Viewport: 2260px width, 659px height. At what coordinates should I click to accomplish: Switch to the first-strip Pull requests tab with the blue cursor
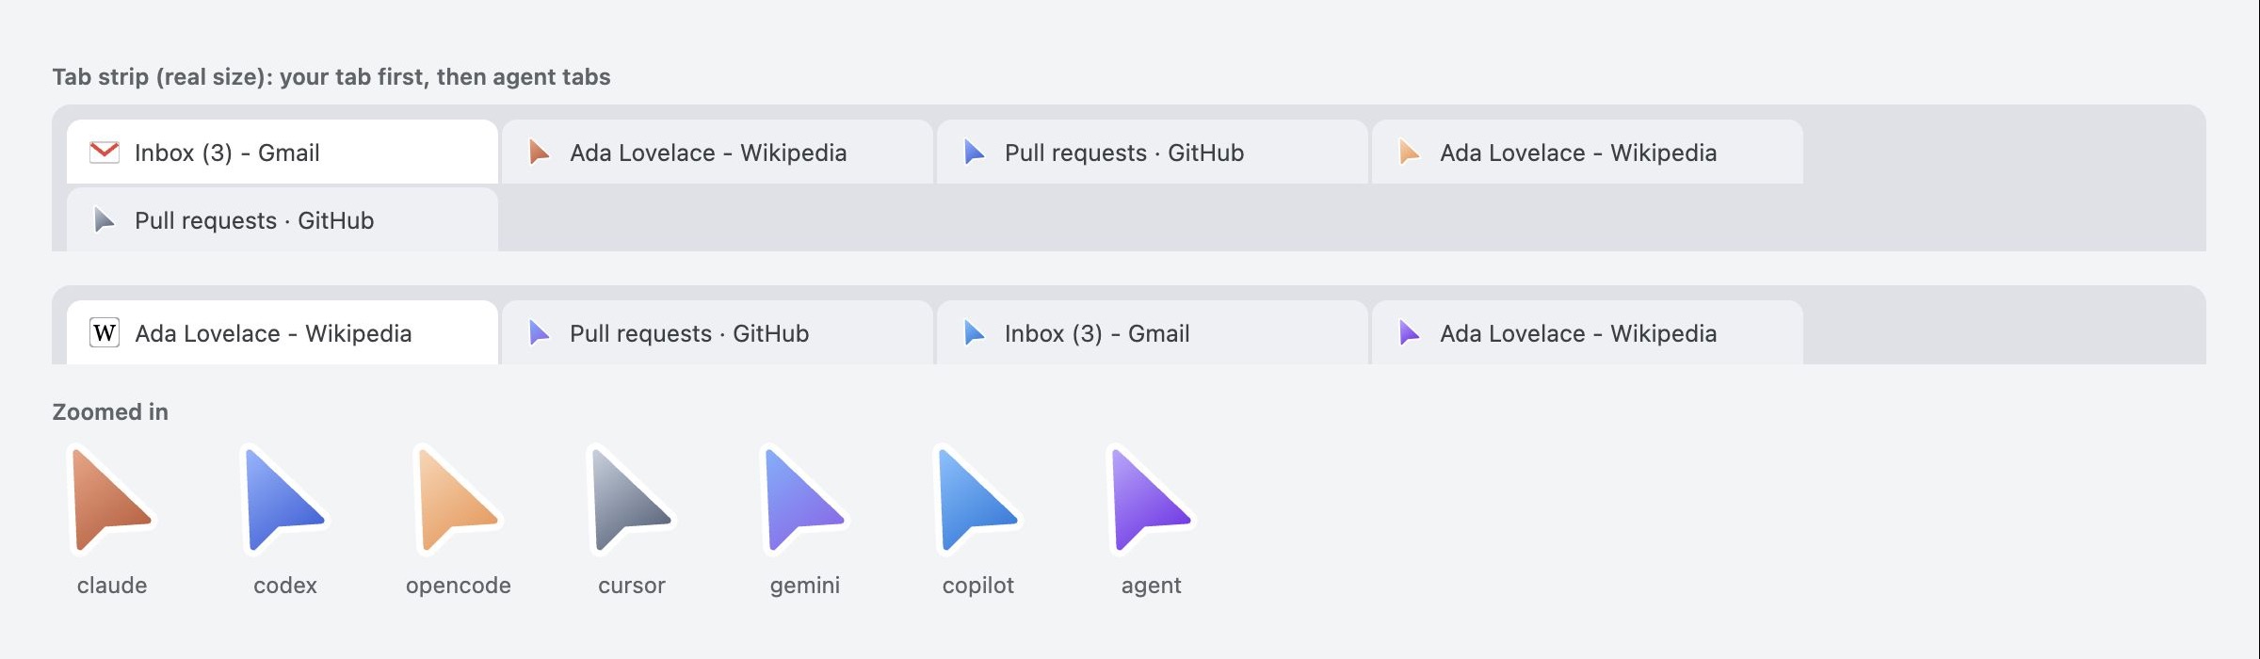[x=1153, y=152]
